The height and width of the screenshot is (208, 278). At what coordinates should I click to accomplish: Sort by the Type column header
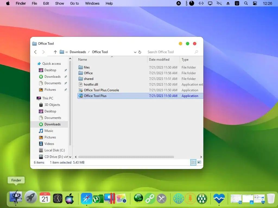pos(191,60)
